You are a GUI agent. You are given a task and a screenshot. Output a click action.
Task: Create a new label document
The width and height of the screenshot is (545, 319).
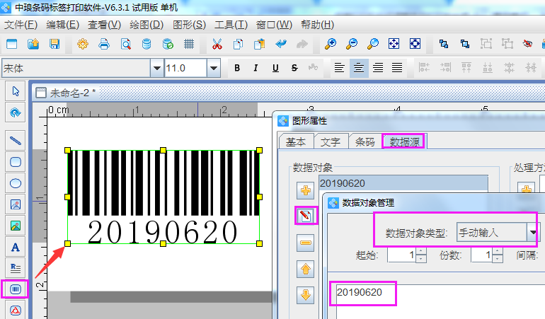coord(12,44)
